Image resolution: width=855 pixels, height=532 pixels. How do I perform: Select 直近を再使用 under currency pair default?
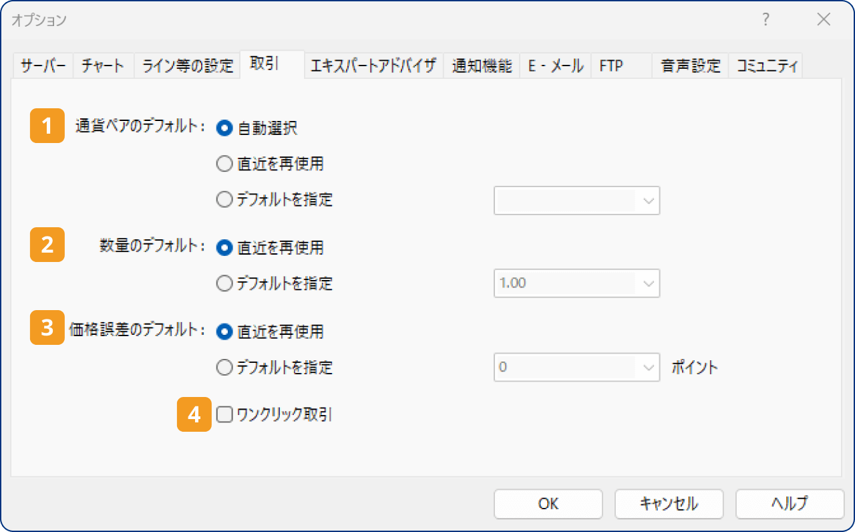224,164
